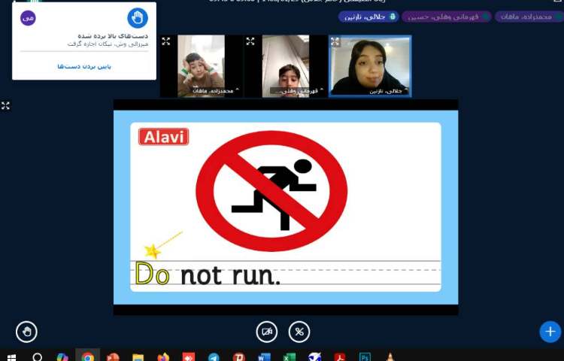Select محمدزاده ماهان's webcam thumbnail
Screen dimensions: 564x361
(201, 65)
